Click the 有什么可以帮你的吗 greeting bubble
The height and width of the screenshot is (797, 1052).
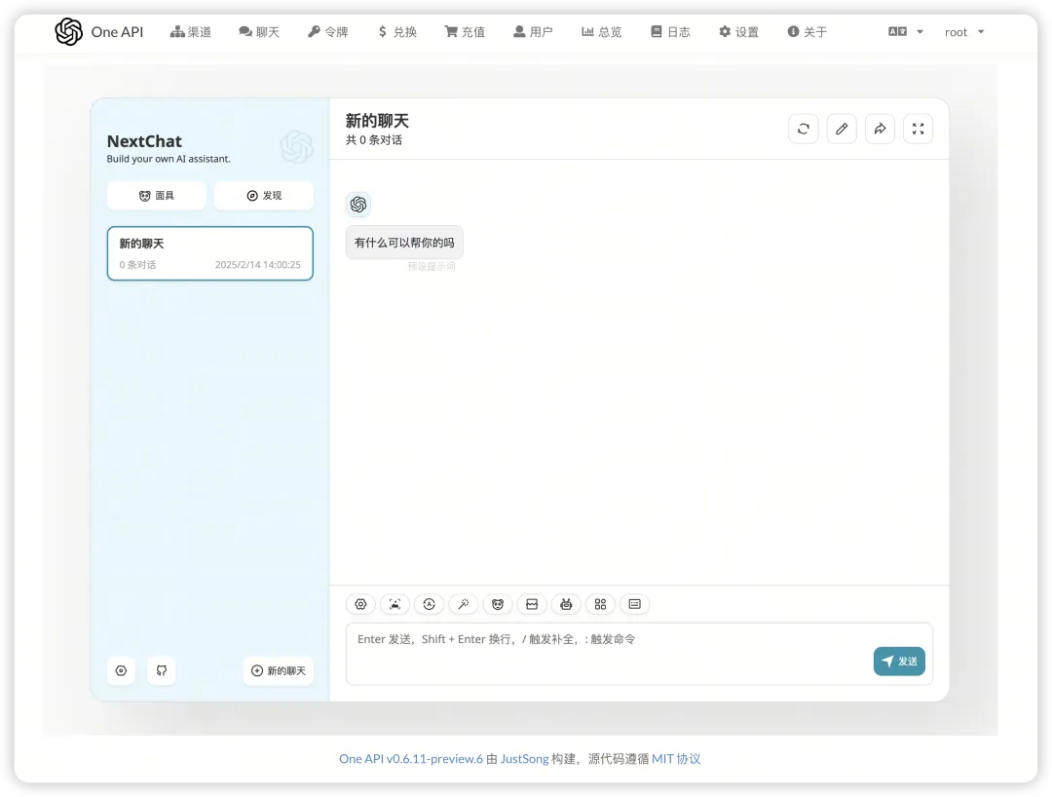coord(404,243)
